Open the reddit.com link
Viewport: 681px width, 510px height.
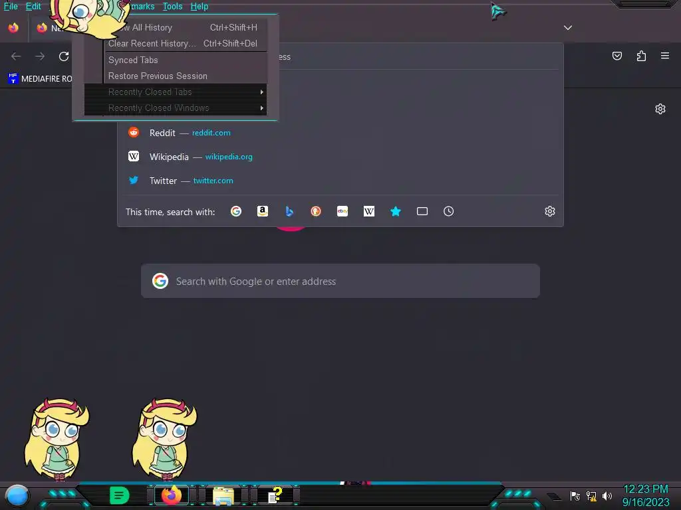(x=211, y=133)
